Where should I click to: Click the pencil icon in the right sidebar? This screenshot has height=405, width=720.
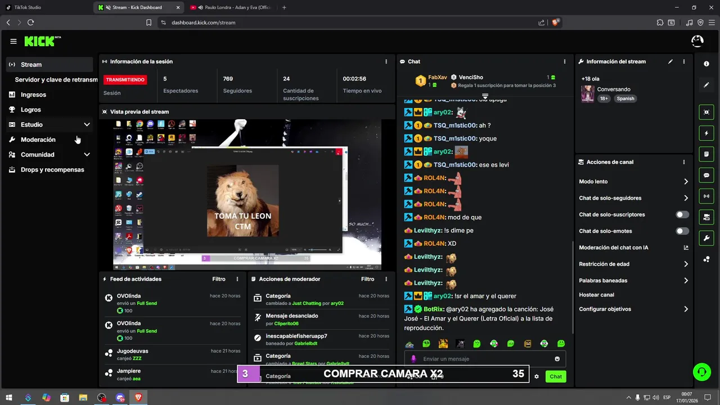pos(706,85)
